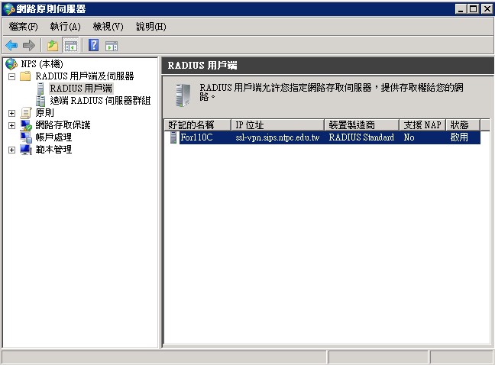
Task: Select the 原則 tree item label
Action: pyautogui.click(x=44, y=112)
